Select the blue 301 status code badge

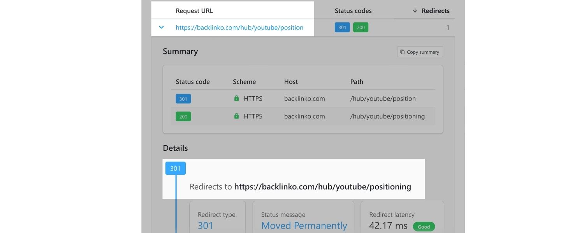pyautogui.click(x=342, y=27)
